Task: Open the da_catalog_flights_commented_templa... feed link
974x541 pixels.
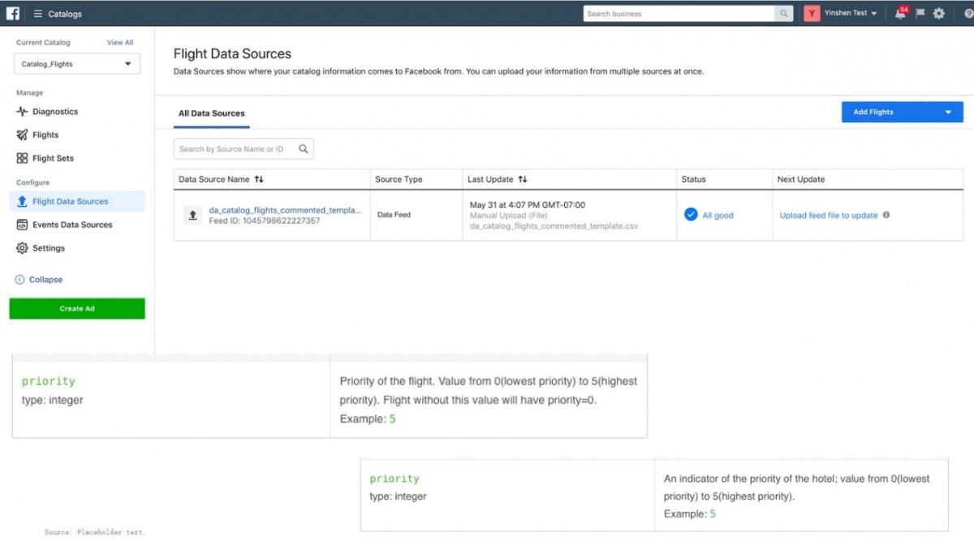Action: [286, 211]
